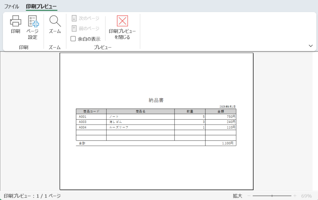Click the date 2025年9月1日 on the page

(228, 107)
